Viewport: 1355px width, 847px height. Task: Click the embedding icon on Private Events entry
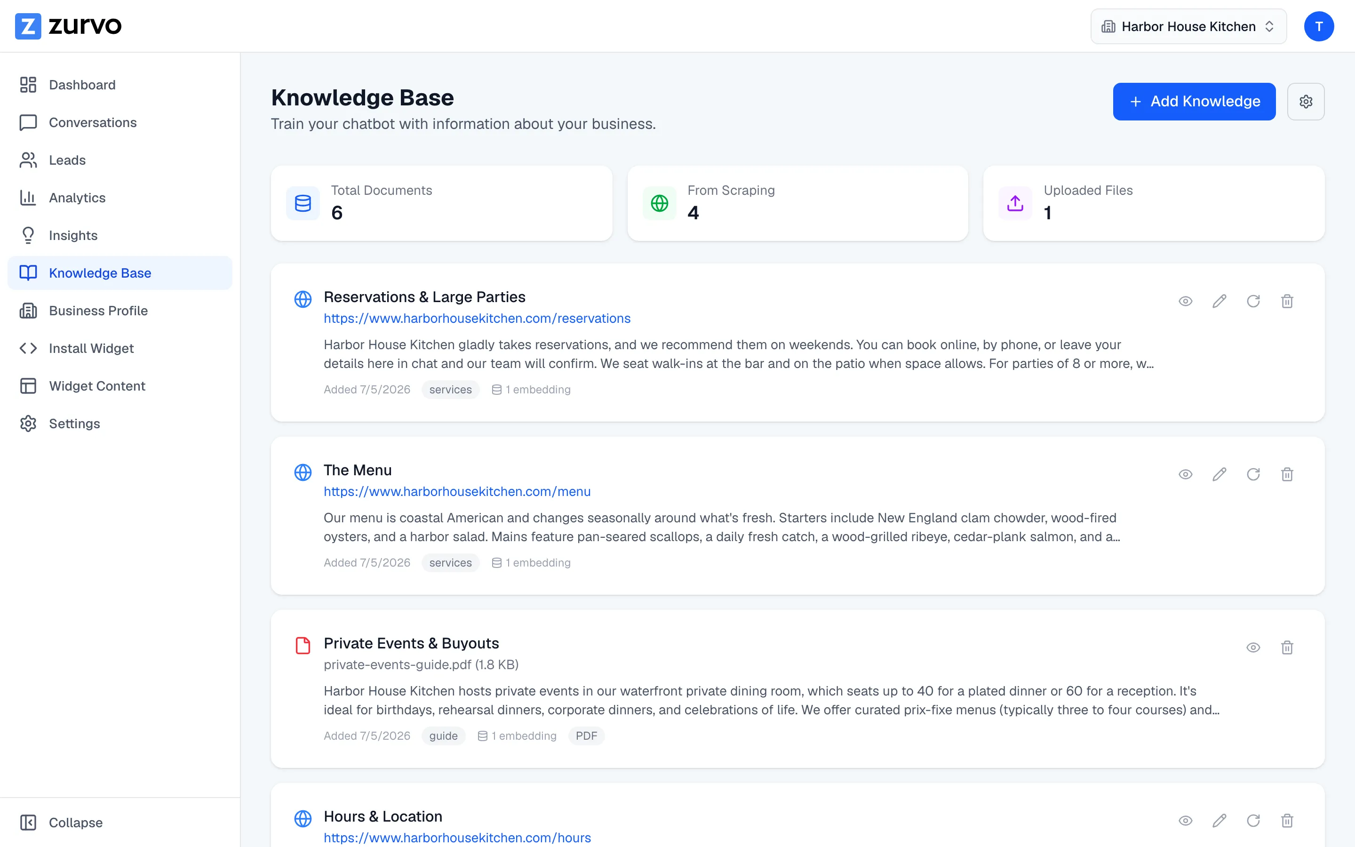pyautogui.click(x=483, y=736)
